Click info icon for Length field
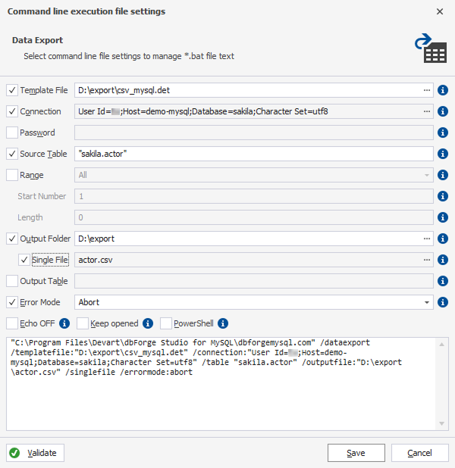This screenshot has width=455, height=468. [443, 217]
